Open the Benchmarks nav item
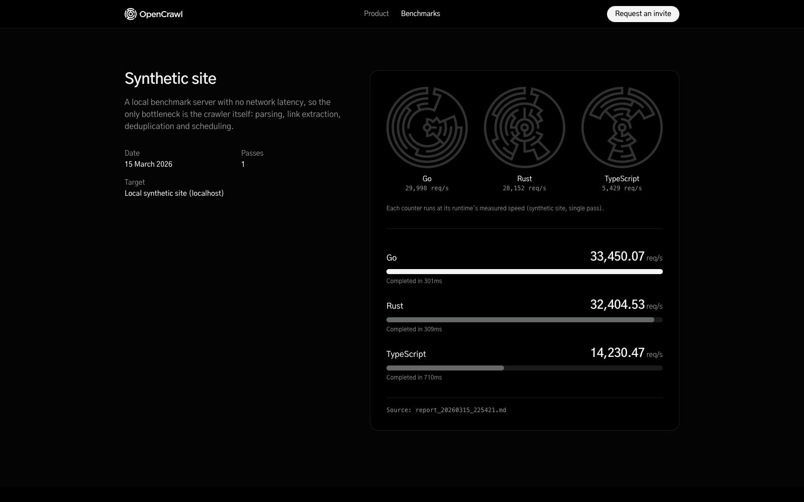 coord(421,14)
